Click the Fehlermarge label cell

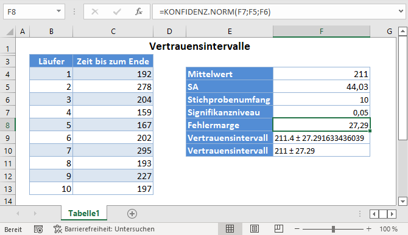click(x=230, y=125)
